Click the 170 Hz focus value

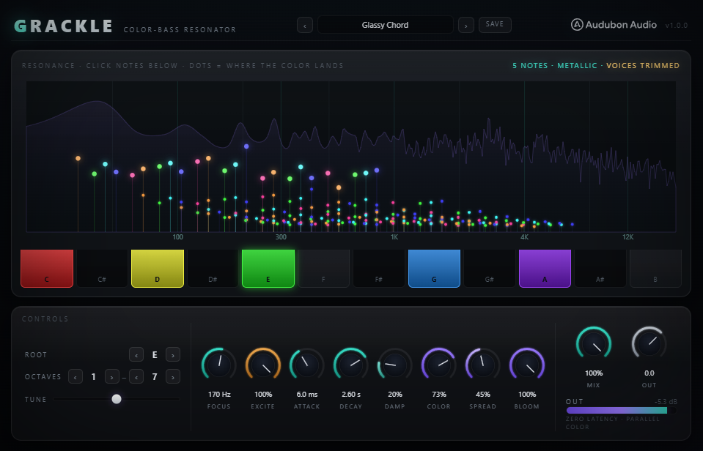click(219, 395)
